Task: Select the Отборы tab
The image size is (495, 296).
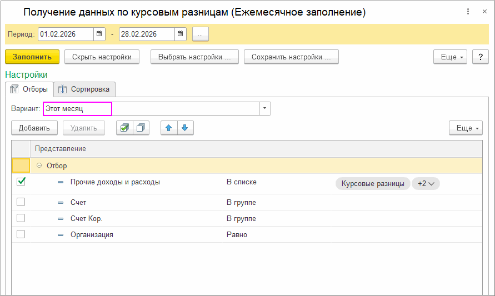Action: tap(29, 89)
